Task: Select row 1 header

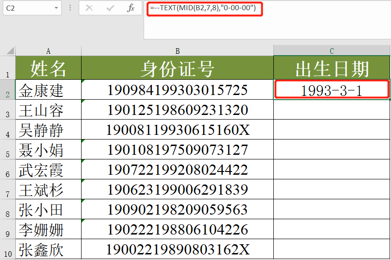Action: coord(8,68)
